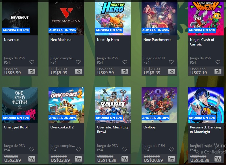Add Nex Machina to the cart
The width and height of the screenshot is (226, 165).
[x=78, y=71]
